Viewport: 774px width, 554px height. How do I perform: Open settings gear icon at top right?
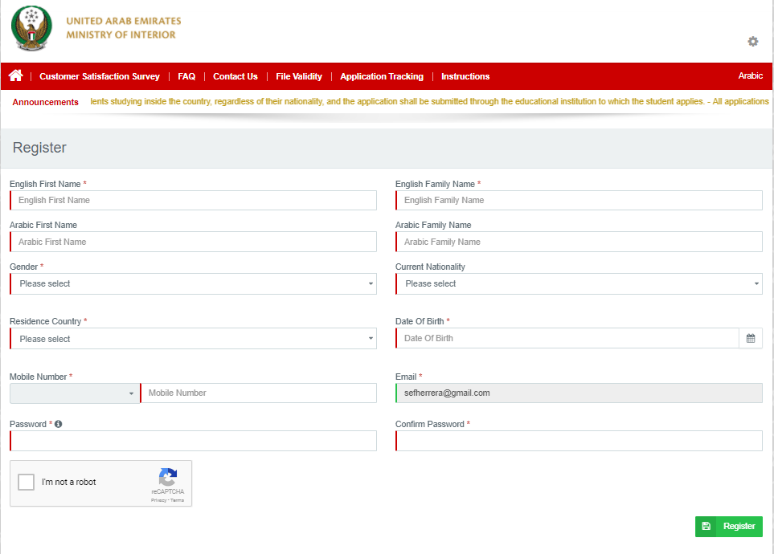[752, 42]
